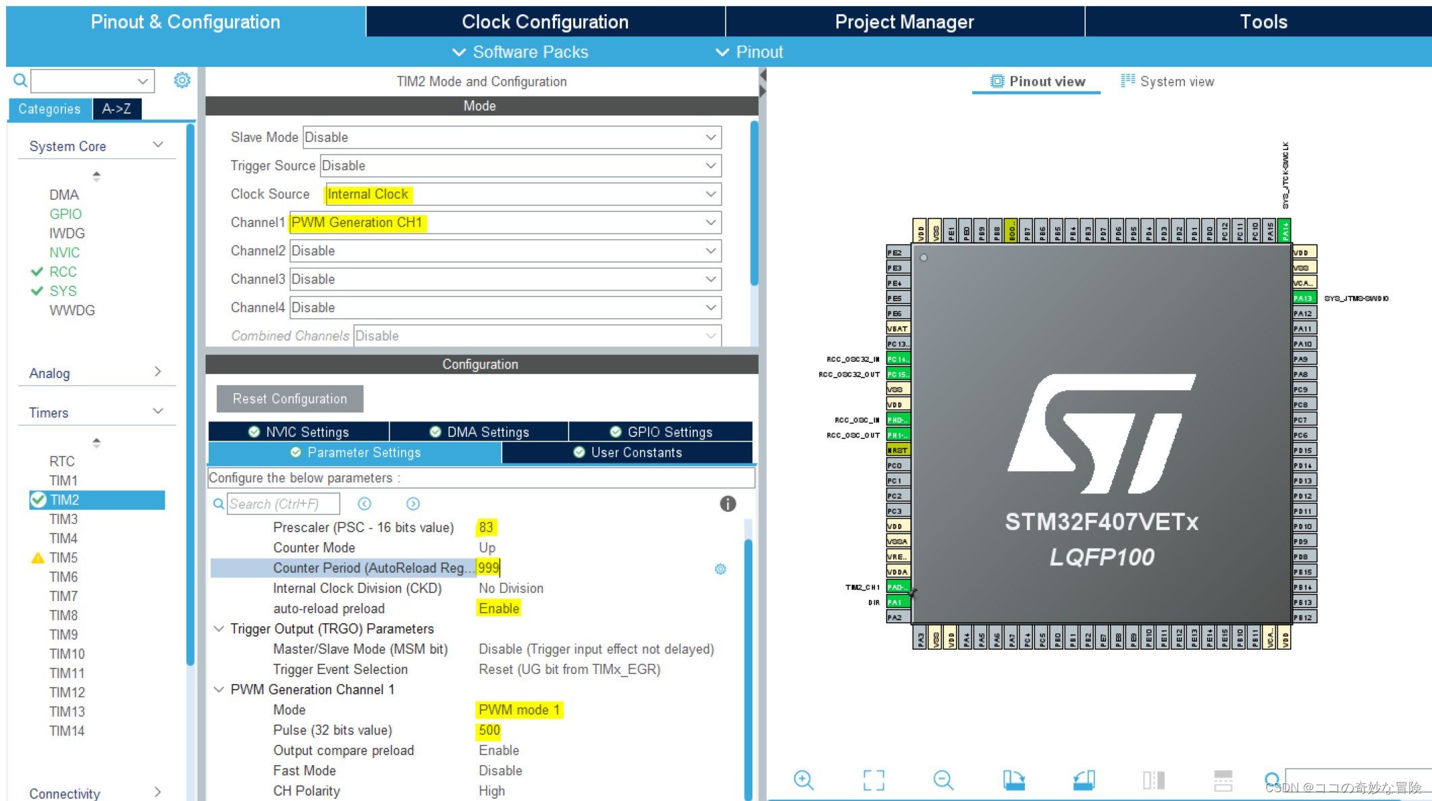Click the zoom in magnifier icon
Image resolution: width=1432 pixels, height=801 pixels.
(x=803, y=780)
